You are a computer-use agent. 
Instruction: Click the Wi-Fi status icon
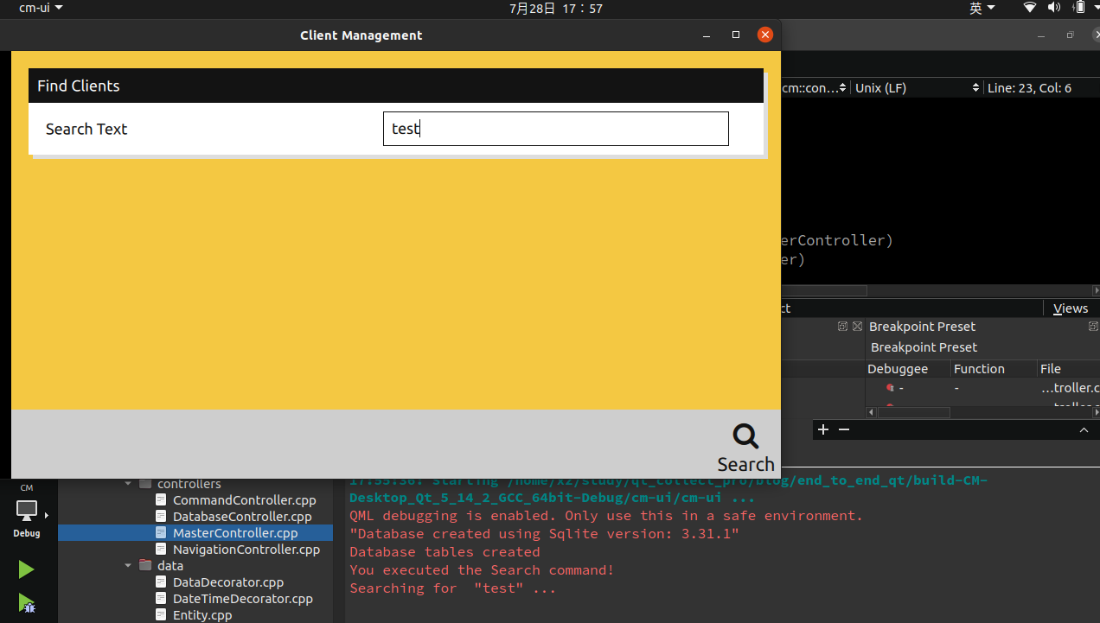coord(1029,8)
